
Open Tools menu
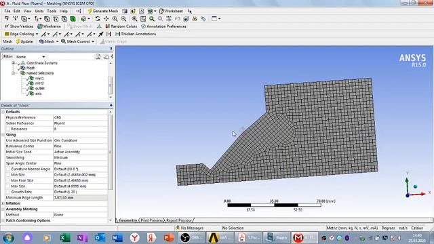(52, 11)
